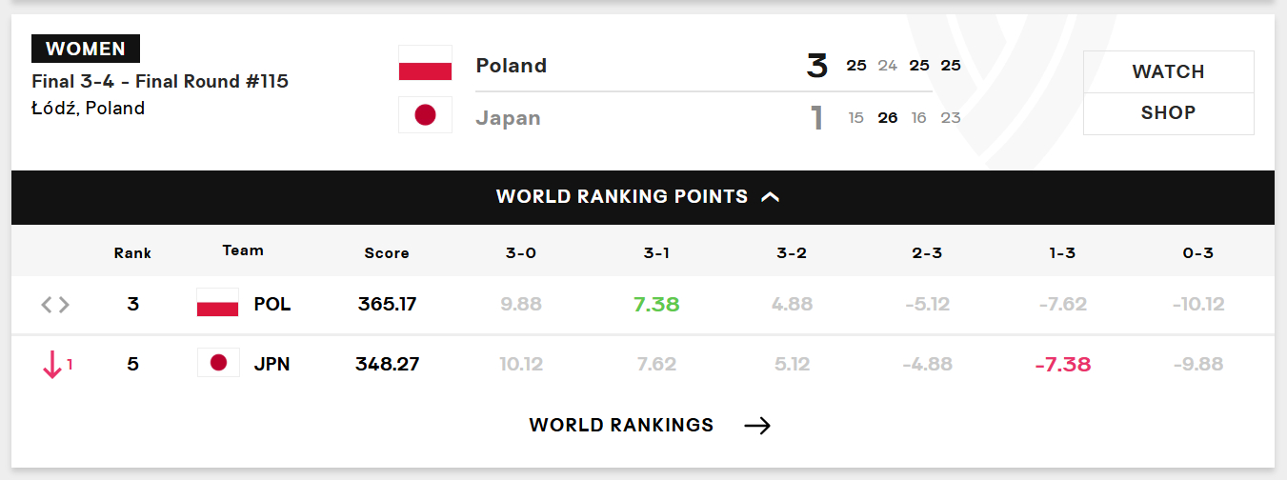This screenshot has height=480, width=1287.
Task: Click the red down-arrow rank change icon
Action: click(x=52, y=364)
